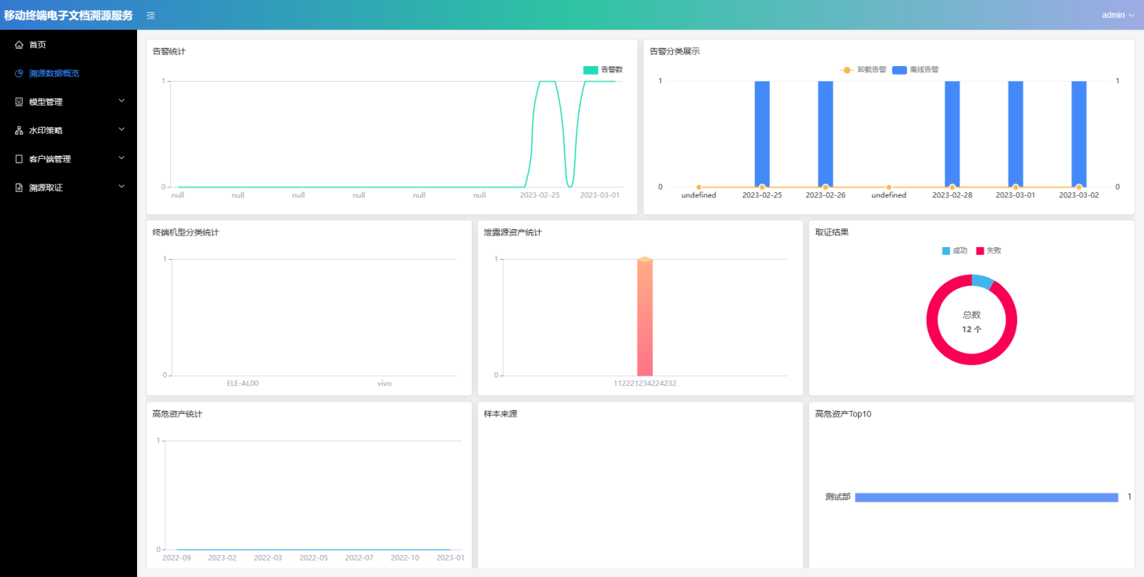Click the 模型管理 menu icon

click(x=19, y=102)
